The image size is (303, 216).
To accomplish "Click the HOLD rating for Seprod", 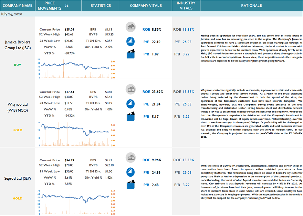I will coord(17,198).
